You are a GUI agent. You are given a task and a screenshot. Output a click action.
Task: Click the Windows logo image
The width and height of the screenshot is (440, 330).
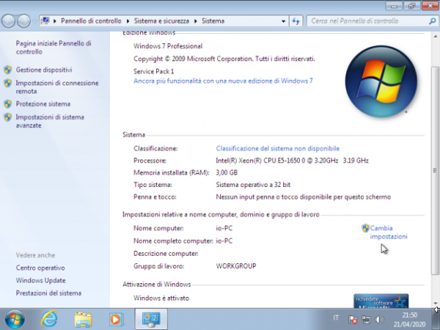pos(381,81)
